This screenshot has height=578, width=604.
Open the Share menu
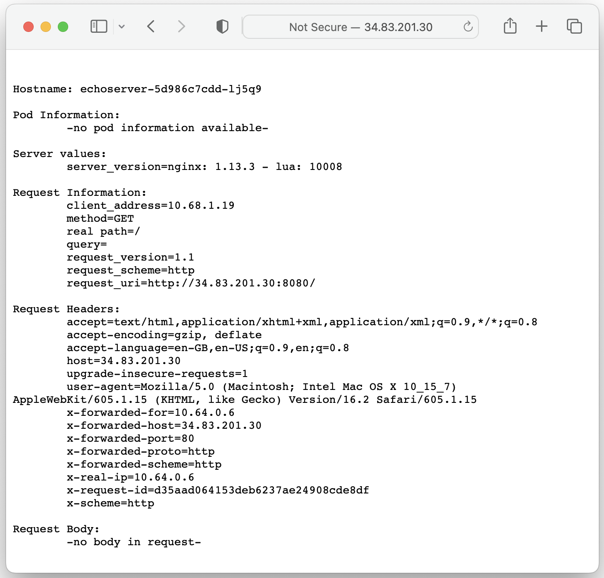point(510,26)
